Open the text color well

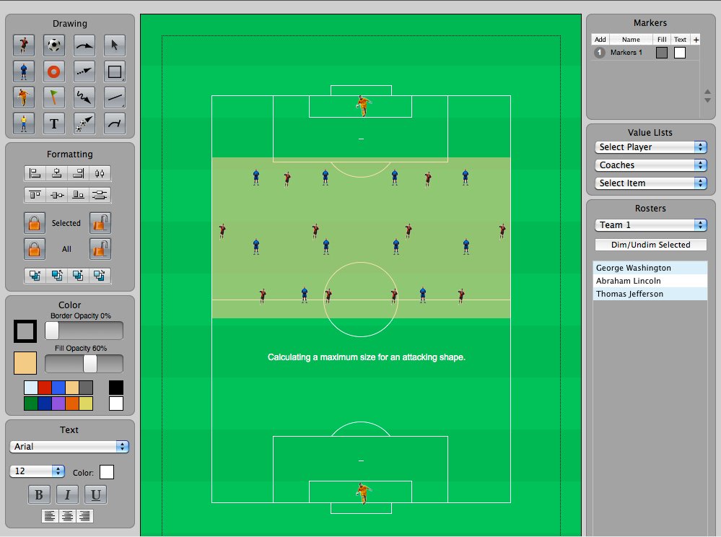[107, 472]
